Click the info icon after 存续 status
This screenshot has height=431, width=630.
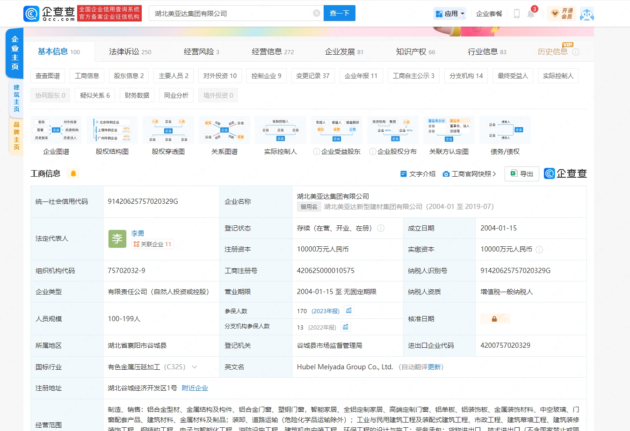tap(381, 228)
